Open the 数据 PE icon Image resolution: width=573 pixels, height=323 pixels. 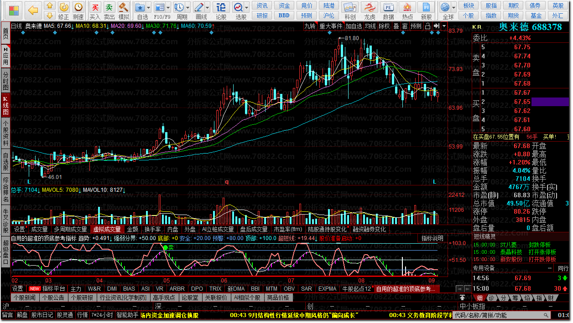[388, 7]
